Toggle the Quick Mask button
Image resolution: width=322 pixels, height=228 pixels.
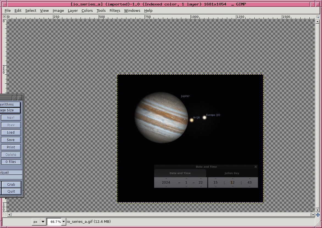(x=4, y=215)
